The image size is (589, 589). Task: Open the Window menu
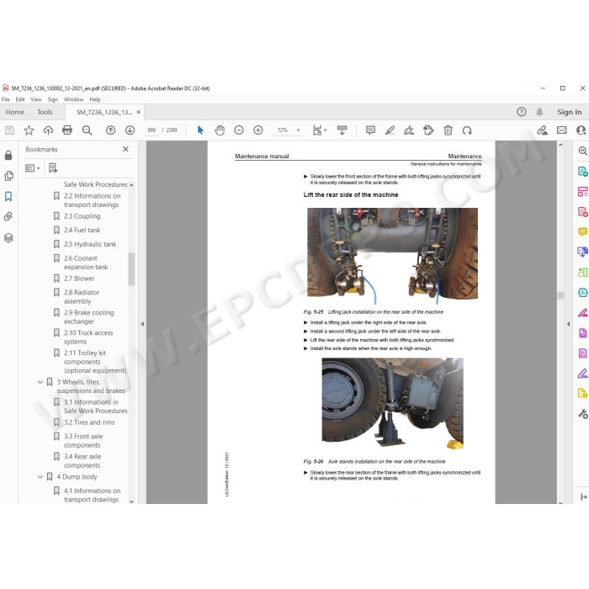pos(74,99)
